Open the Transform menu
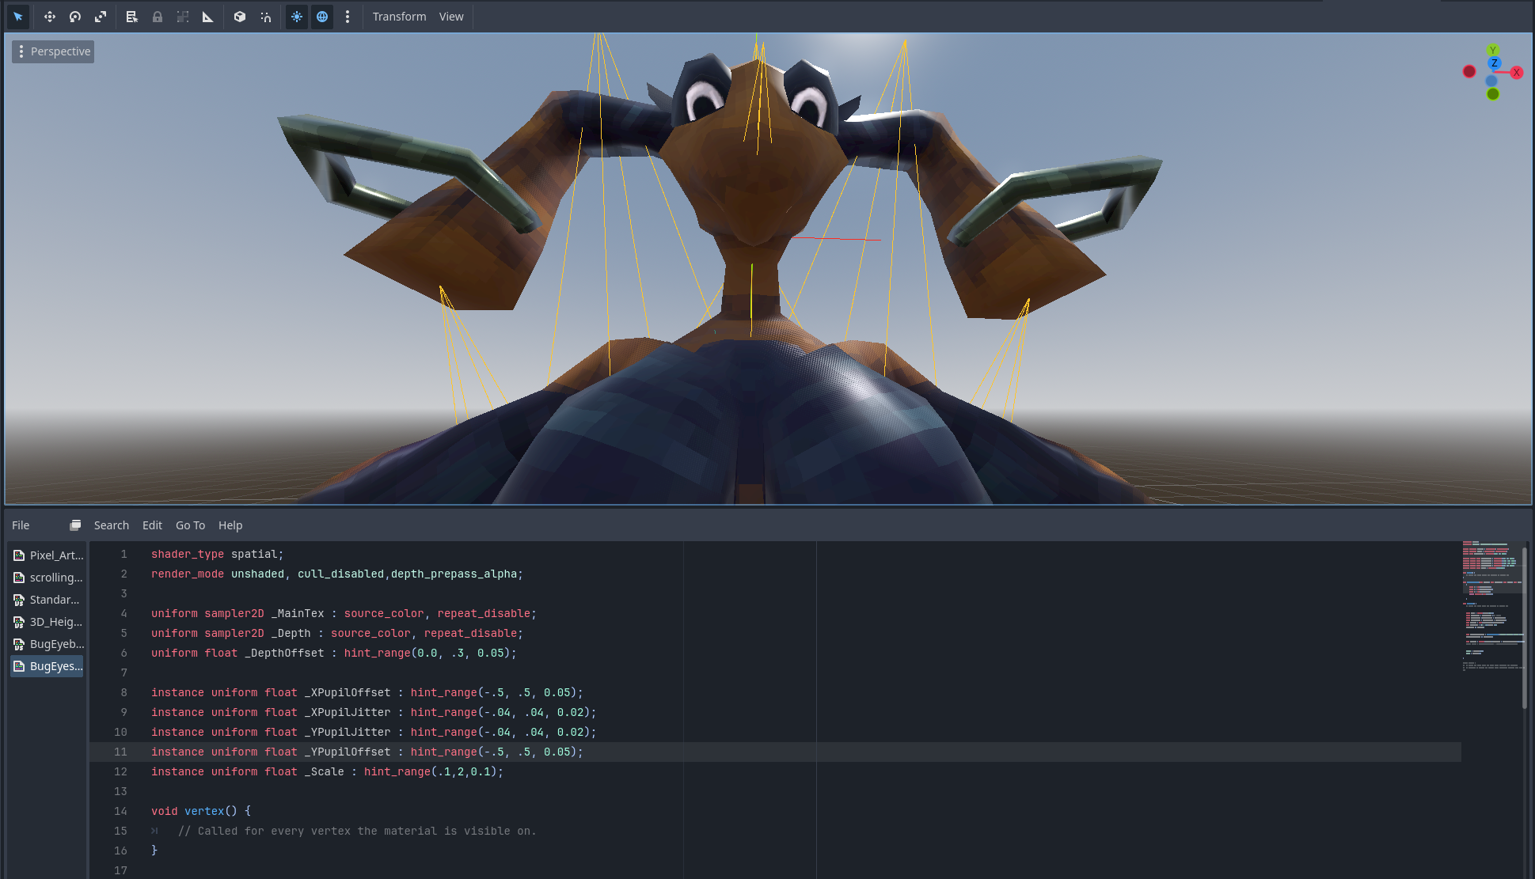Screen dimensions: 1535x879 coord(399,17)
